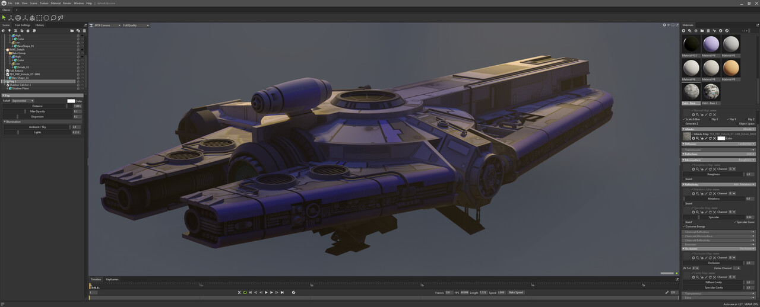This screenshot has width=760, height=307.
Task: Open viewport settings gear icon
Action: 664,25
